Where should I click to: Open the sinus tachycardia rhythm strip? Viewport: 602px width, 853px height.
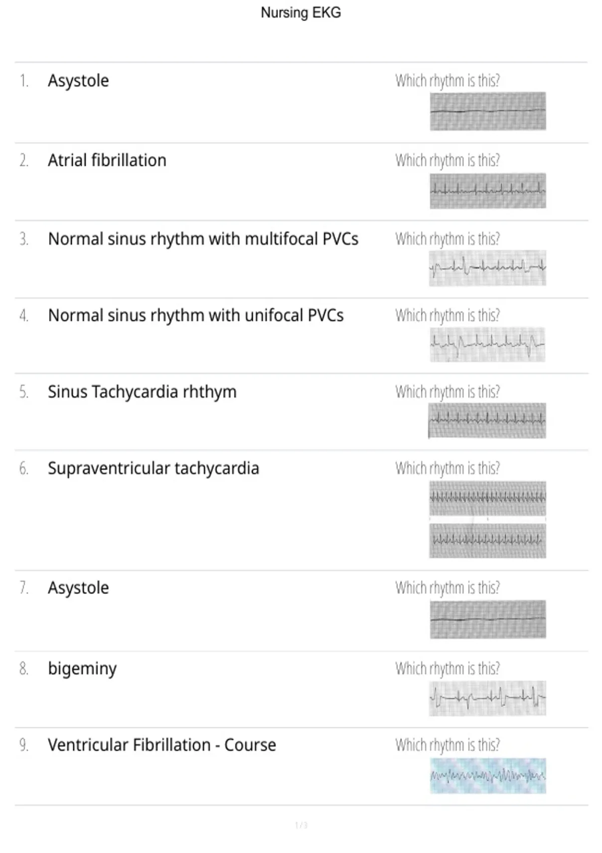pos(487,420)
